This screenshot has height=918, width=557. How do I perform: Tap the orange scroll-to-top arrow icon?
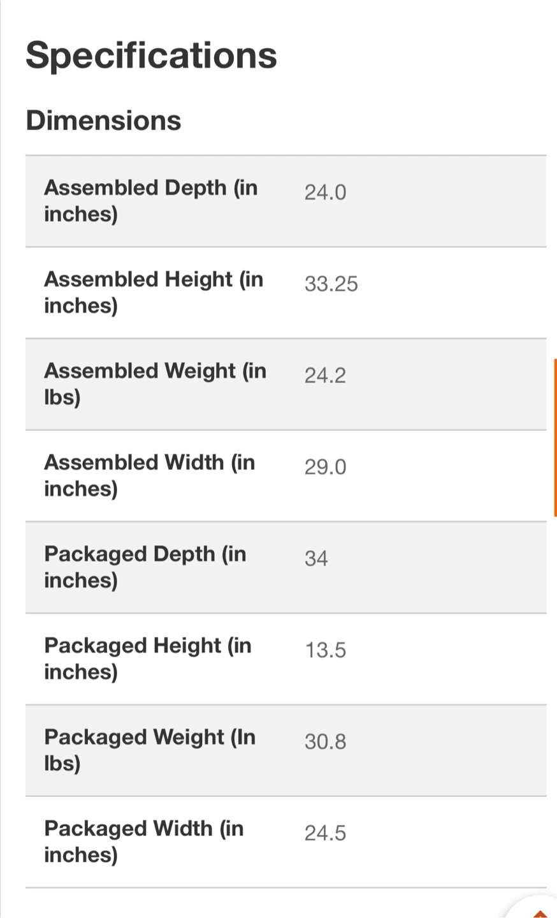tap(540, 914)
